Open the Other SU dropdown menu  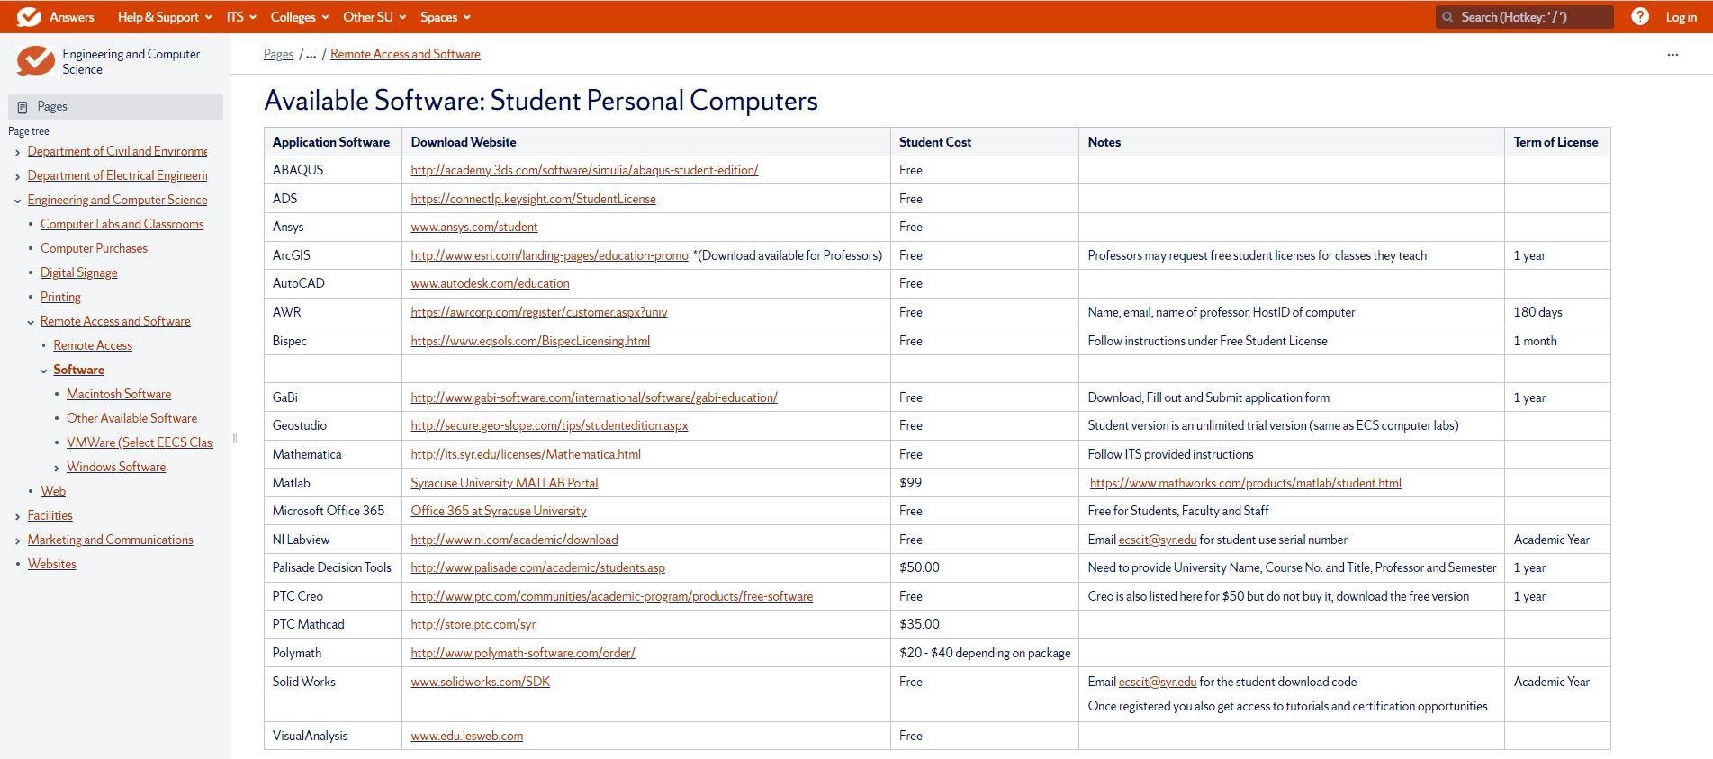pyautogui.click(x=374, y=17)
